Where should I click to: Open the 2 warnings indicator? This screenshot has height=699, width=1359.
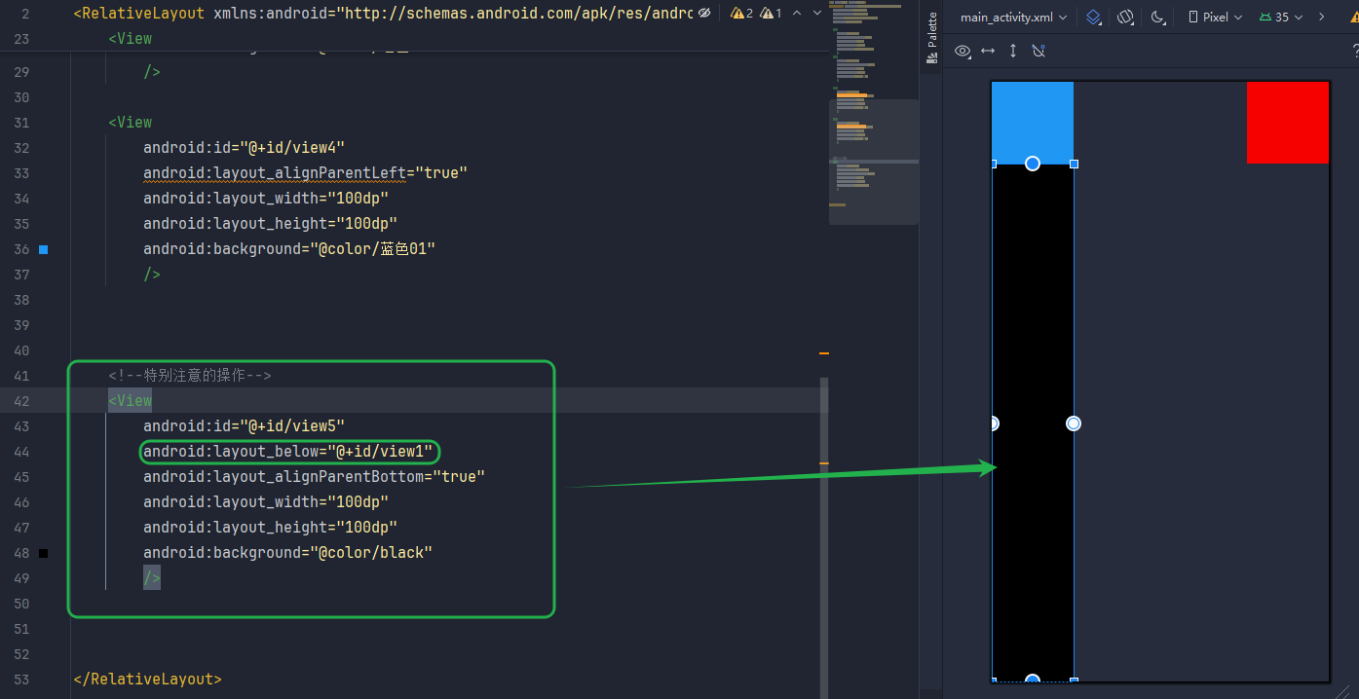[741, 14]
